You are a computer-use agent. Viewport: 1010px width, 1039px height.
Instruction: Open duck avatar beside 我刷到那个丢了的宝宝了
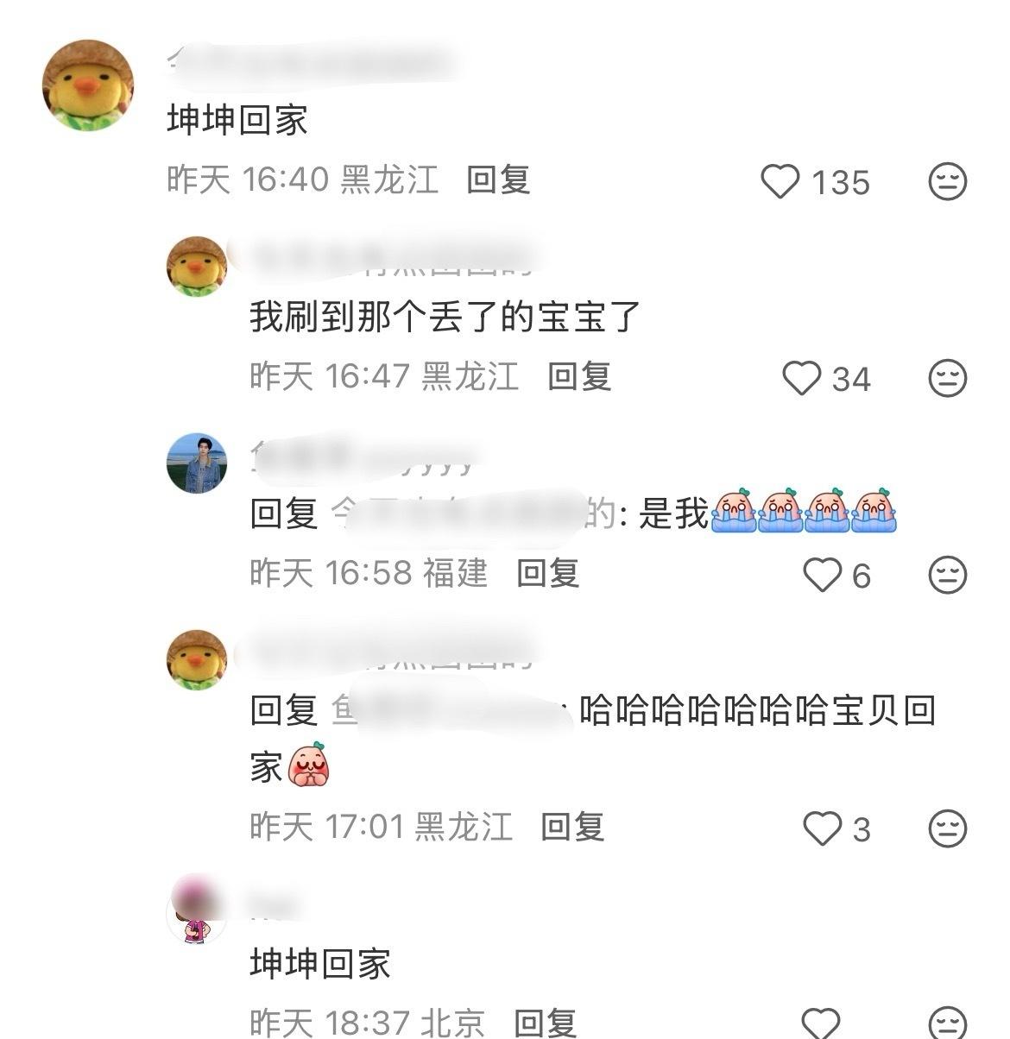point(196,267)
